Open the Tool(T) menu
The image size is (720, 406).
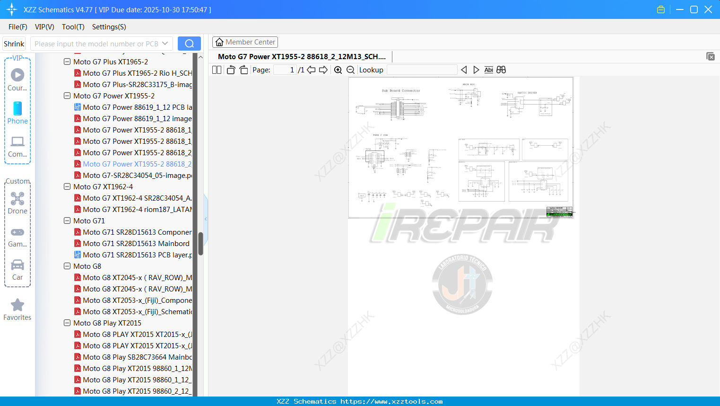pos(73,27)
